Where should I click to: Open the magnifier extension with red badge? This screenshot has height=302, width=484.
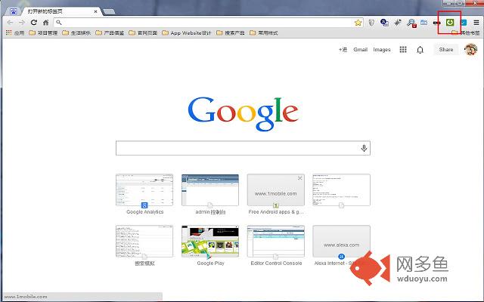click(411, 23)
